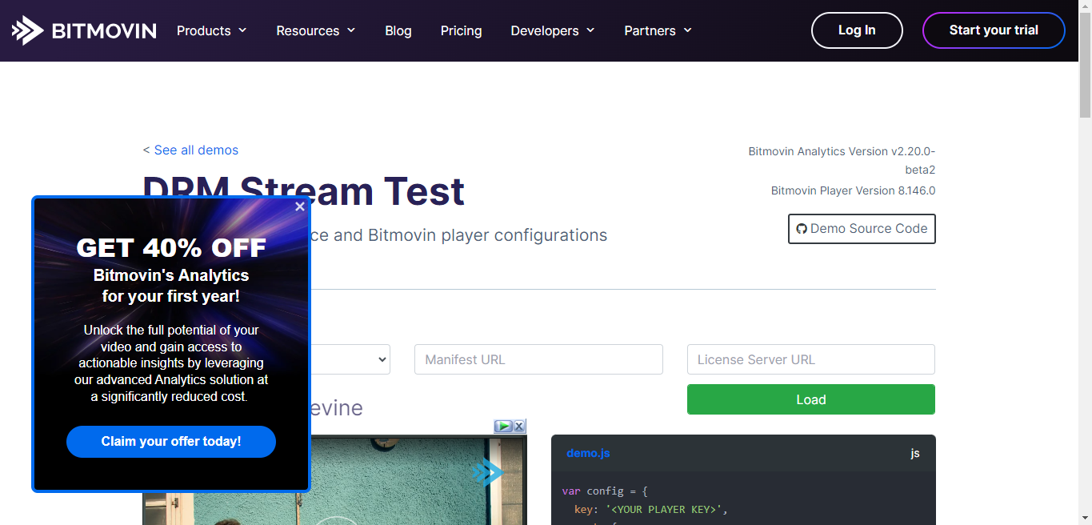Click the blue Bitmovin arrows on the video
Image resolution: width=1092 pixels, height=525 pixels.
click(488, 473)
